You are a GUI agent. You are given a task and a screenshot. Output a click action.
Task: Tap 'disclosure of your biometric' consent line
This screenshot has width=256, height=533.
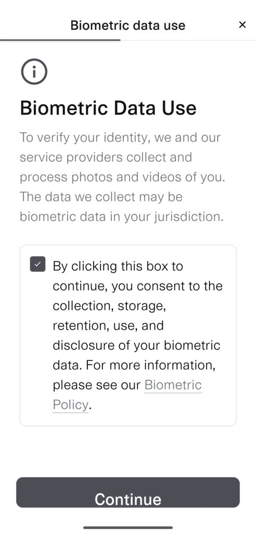[136, 346]
